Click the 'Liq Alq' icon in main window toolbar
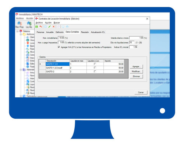The height and width of the screenshot is (146, 184). pos(29,25)
